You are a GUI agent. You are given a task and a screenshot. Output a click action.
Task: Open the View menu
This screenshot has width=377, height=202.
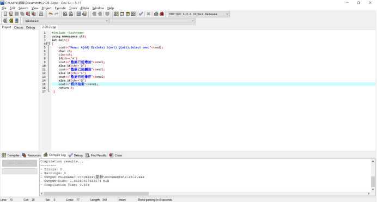35,8
